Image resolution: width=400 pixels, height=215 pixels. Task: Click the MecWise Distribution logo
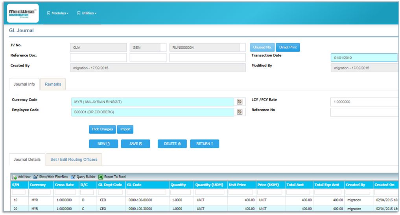[x=23, y=13]
